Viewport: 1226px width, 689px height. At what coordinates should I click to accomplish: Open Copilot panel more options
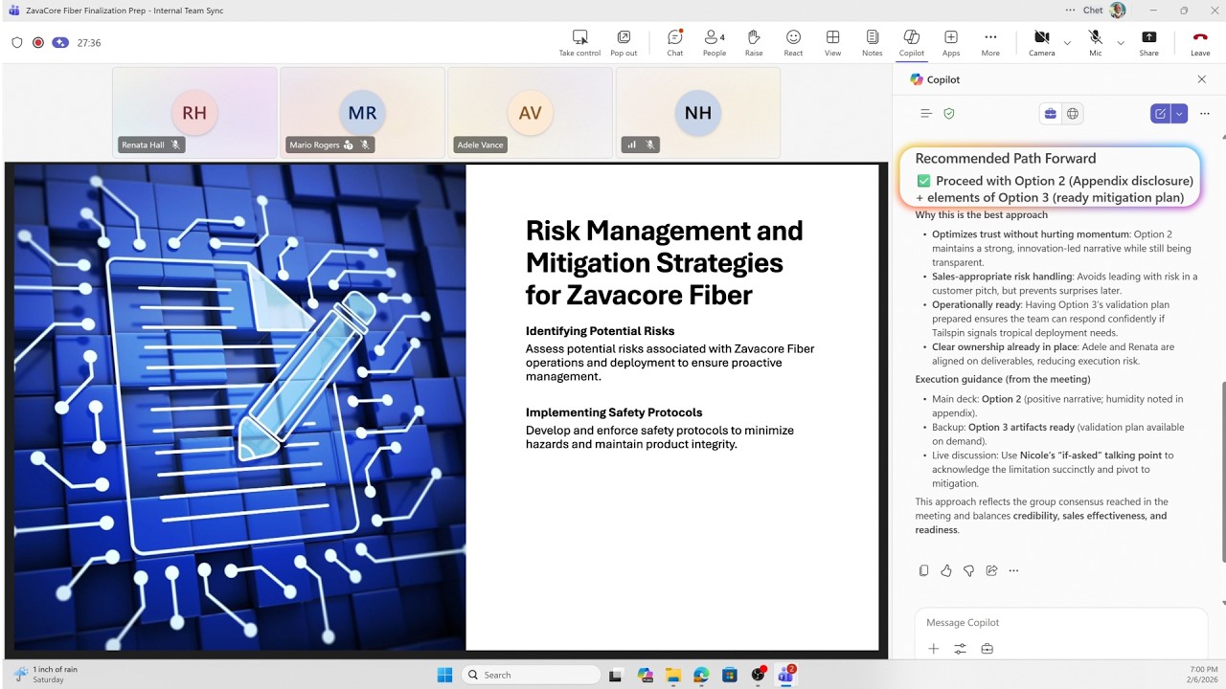point(1205,113)
